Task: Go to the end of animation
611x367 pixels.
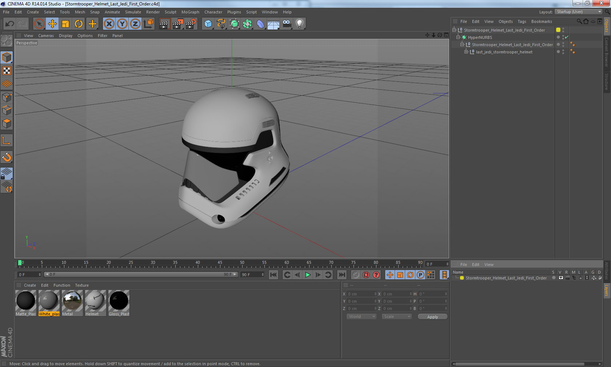Action: coord(342,275)
